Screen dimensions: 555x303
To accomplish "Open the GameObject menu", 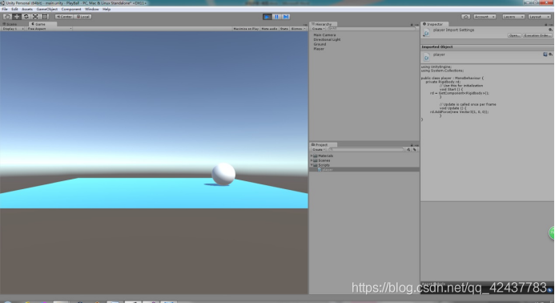I will coord(47,9).
